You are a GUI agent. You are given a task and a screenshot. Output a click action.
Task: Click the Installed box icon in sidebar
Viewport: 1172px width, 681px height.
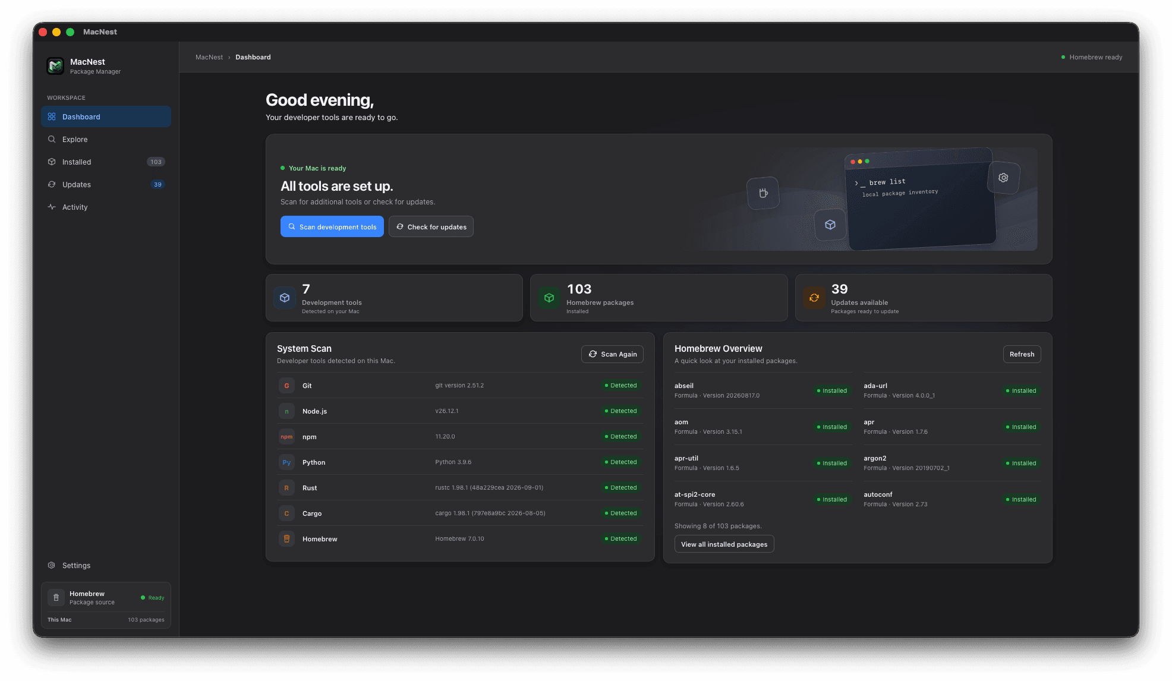point(52,162)
